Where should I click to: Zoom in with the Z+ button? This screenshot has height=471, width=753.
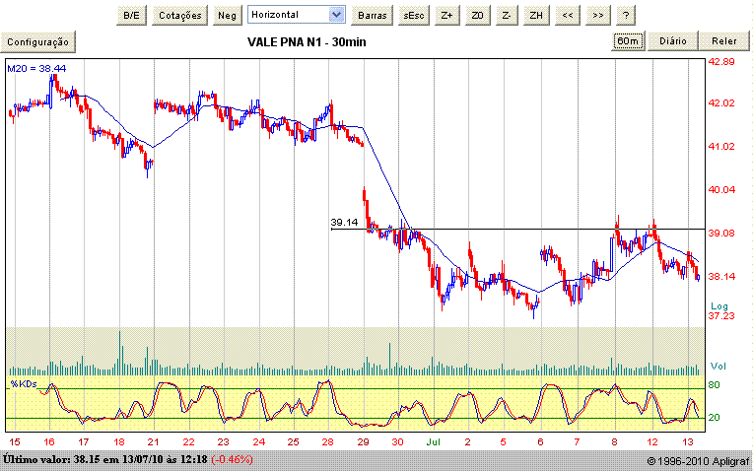[446, 16]
